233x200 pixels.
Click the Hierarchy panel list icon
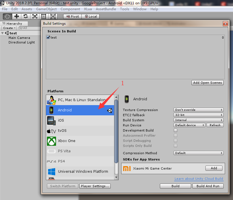point(4,23)
